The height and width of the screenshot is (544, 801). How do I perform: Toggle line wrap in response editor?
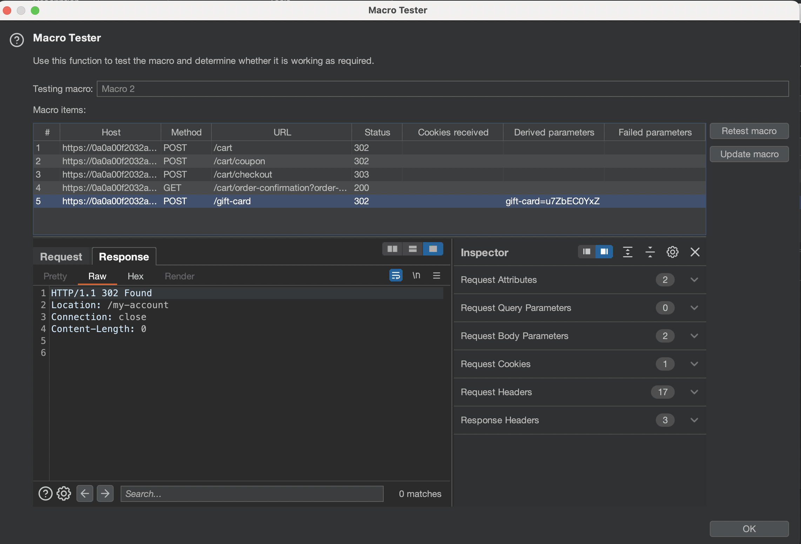click(396, 276)
